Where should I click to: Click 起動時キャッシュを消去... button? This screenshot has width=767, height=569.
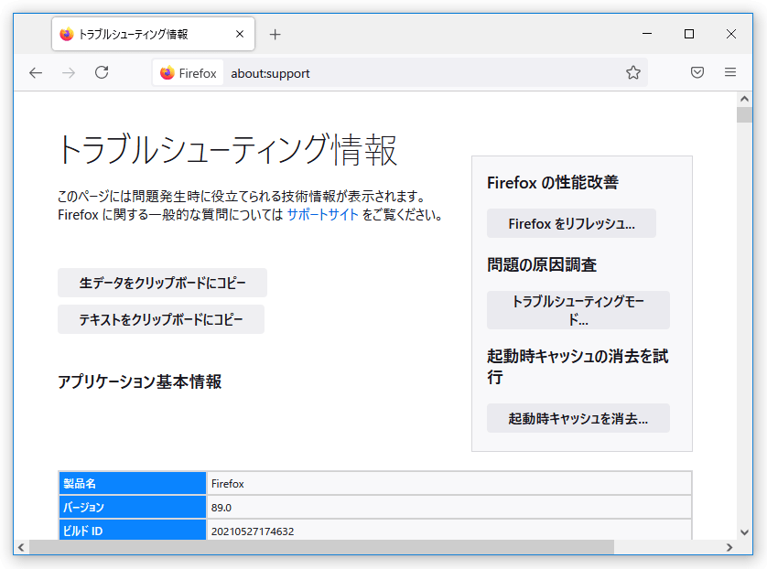coord(578,418)
